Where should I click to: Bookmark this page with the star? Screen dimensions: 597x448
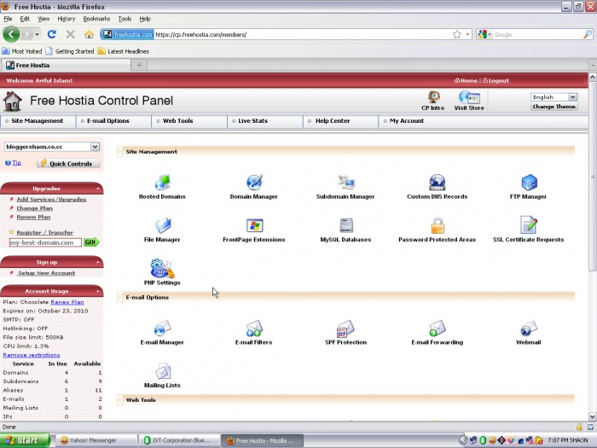point(457,34)
